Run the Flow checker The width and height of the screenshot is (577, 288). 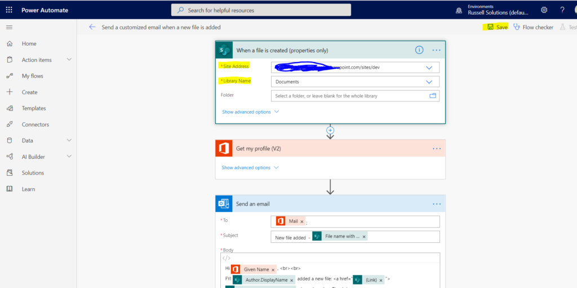[x=533, y=27]
